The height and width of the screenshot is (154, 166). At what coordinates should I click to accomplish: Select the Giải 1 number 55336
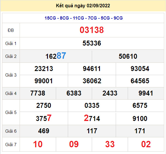tap(92, 43)
